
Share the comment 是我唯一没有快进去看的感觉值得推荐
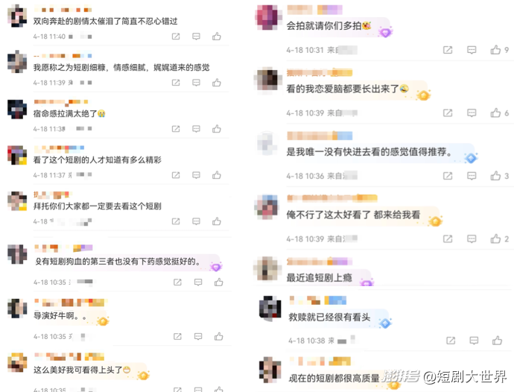click(x=448, y=176)
